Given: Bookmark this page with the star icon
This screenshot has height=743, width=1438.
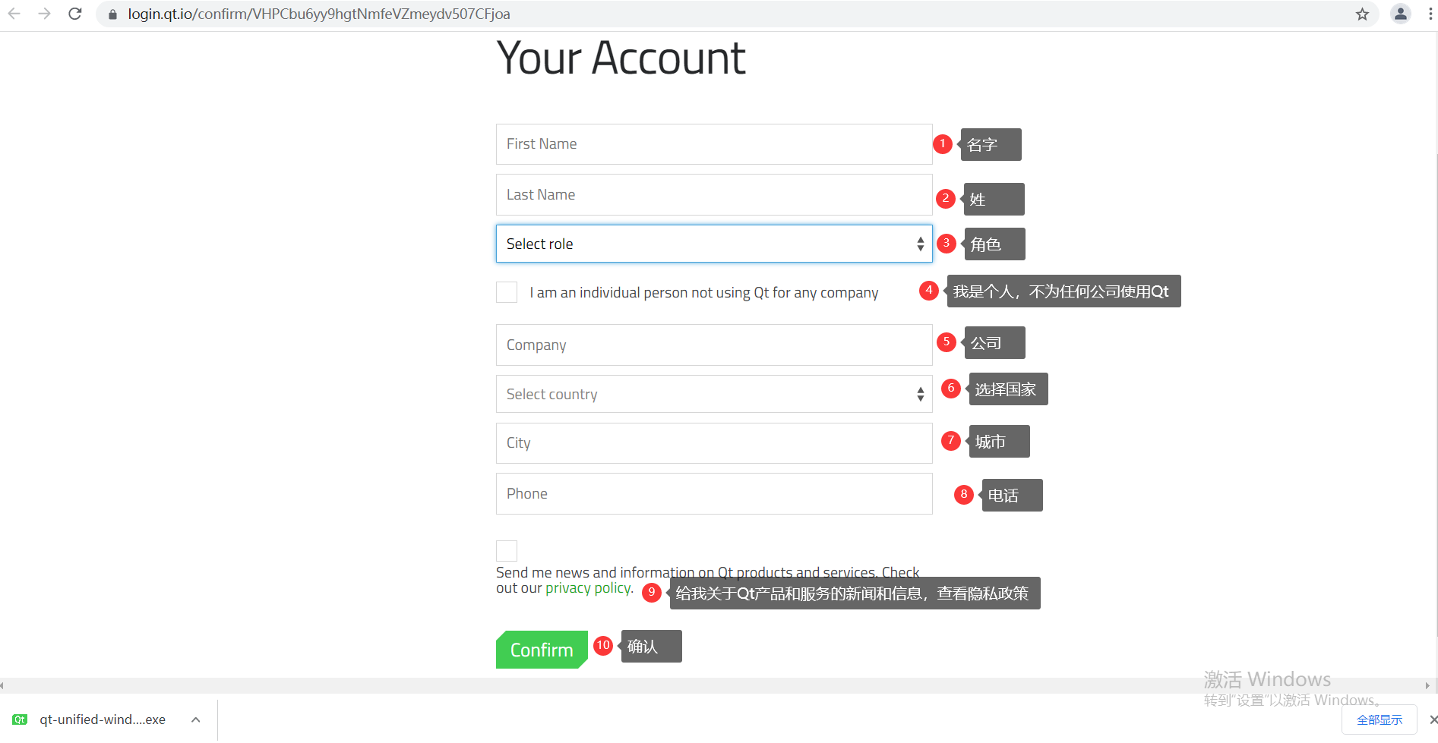Looking at the screenshot, I should click(x=1362, y=14).
